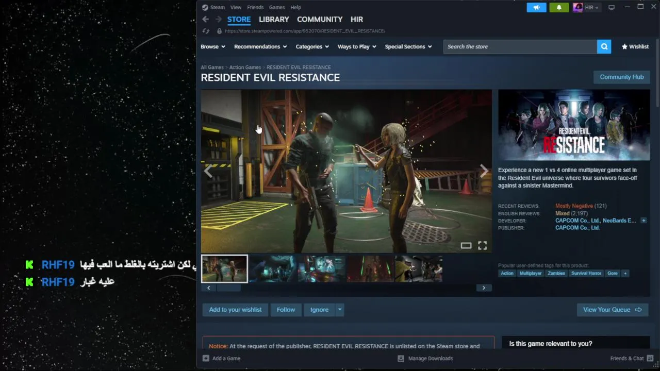Screen dimensions: 660x371
Task: Switch to the LIBRARY tab
Action: (274, 19)
